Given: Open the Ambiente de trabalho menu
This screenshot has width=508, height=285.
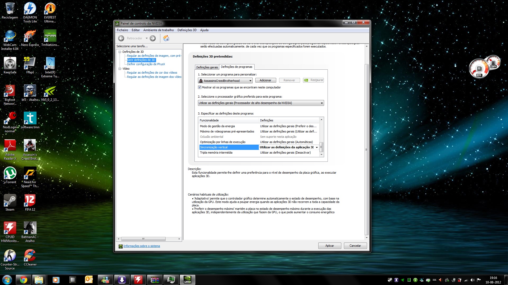Looking at the screenshot, I should point(158,30).
